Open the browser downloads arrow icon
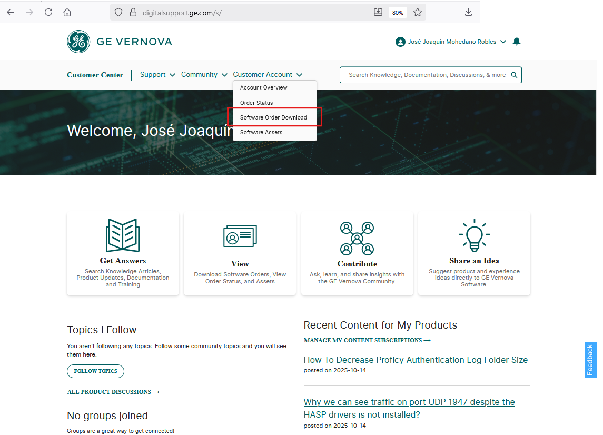The image size is (603, 435). coord(468,12)
